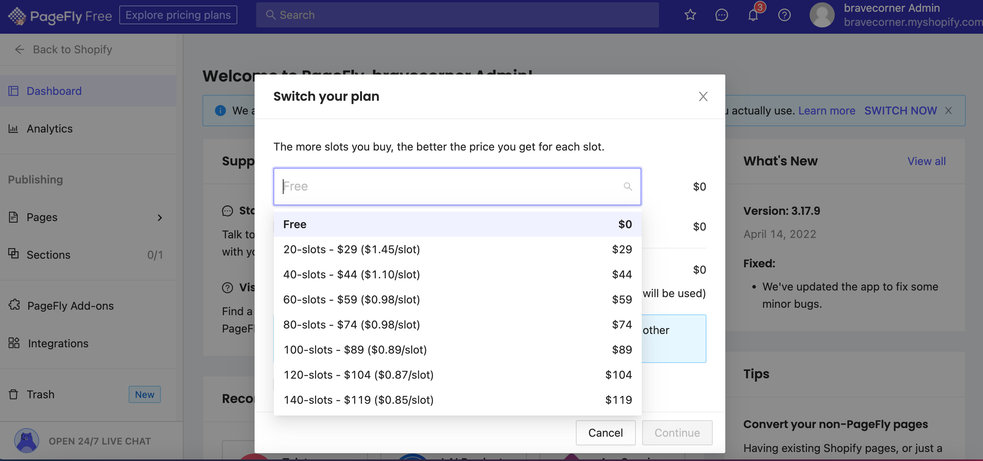Open the help question mark icon

click(x=785, y=15)
